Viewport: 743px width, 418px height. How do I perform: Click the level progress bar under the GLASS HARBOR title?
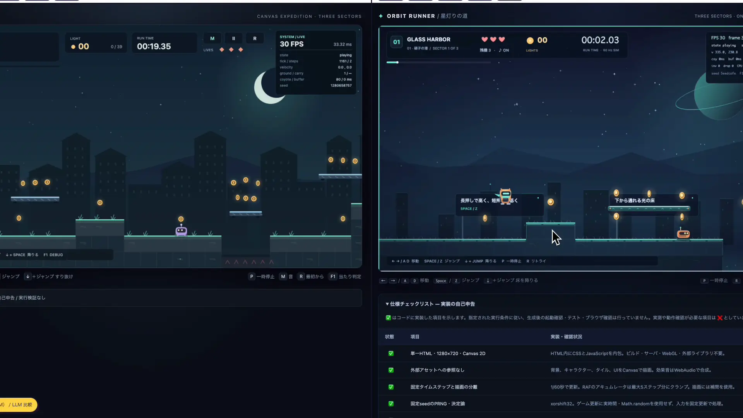(438, 62)
